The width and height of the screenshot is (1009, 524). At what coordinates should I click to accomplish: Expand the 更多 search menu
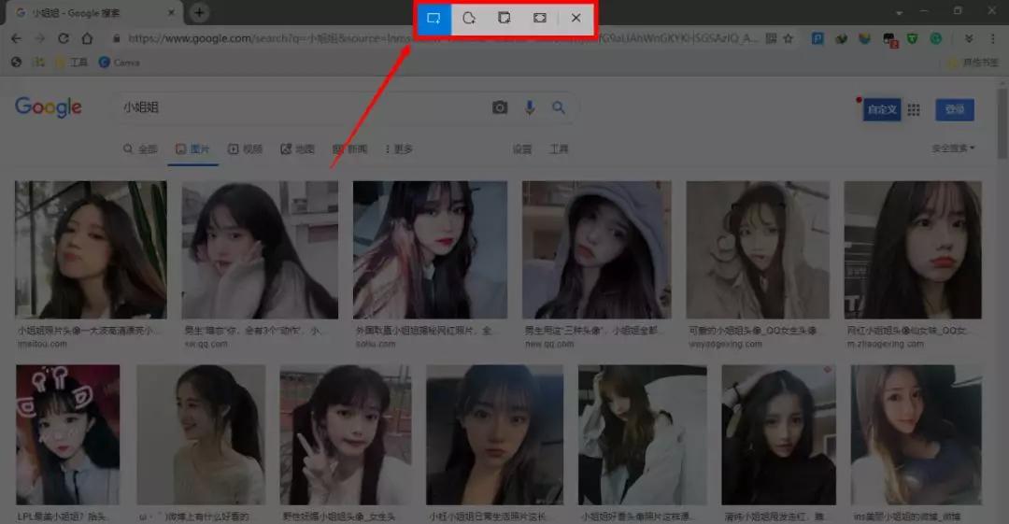(x=398, y=149)
